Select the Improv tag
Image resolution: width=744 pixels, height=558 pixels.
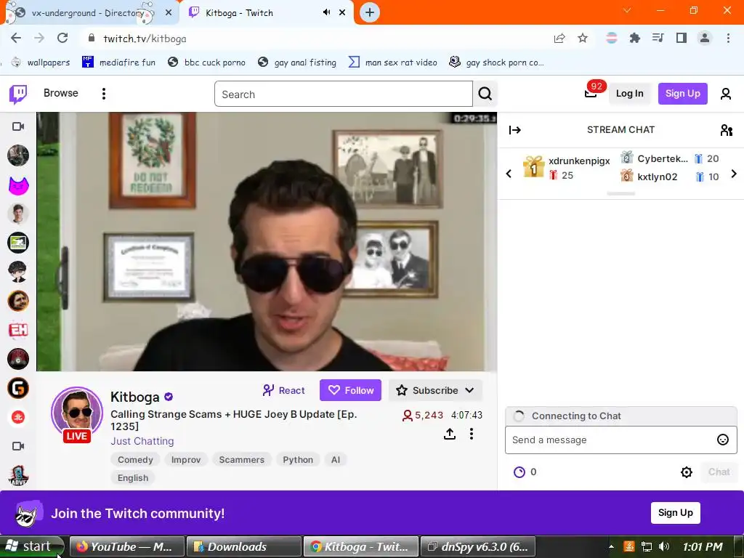(x=186, y=459)
